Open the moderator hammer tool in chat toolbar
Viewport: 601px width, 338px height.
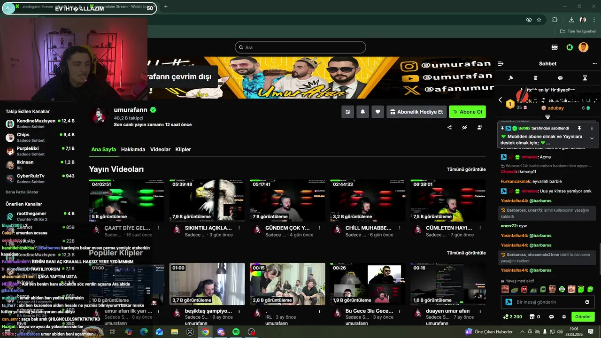(x=511, y=78)
